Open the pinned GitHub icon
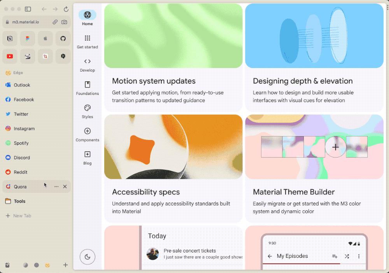389x273 pixels. [x=63, y=38]
